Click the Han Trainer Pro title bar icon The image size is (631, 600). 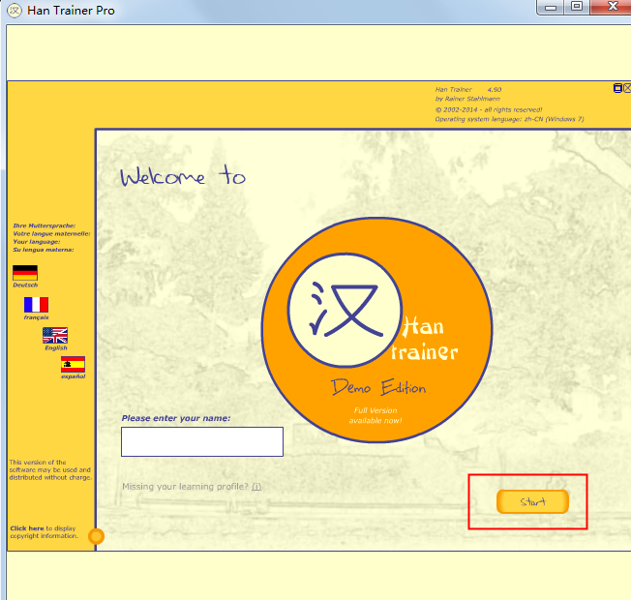pyautogui.click(x=15, y=11)
